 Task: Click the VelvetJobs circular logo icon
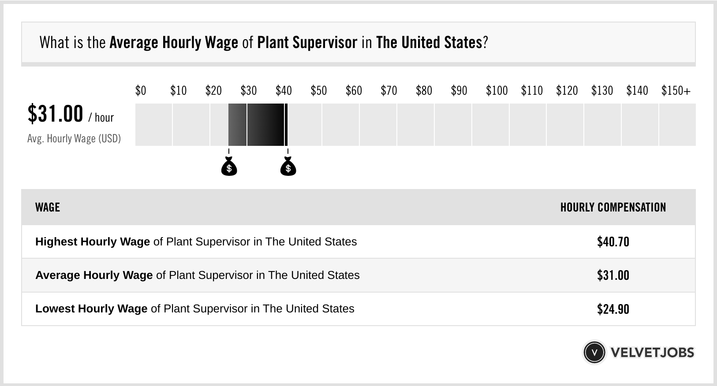[594, 352]
